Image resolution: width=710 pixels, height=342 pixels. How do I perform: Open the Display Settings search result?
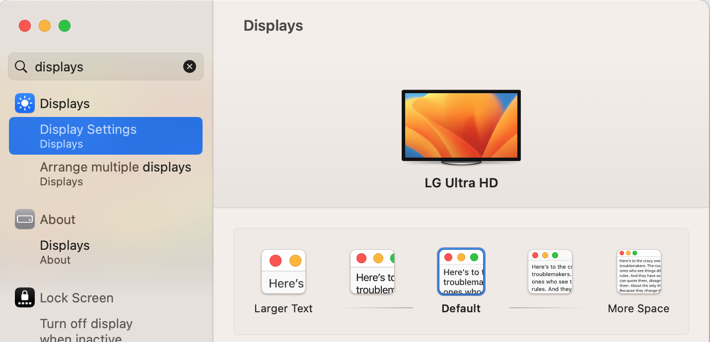[x=106, y=136]
